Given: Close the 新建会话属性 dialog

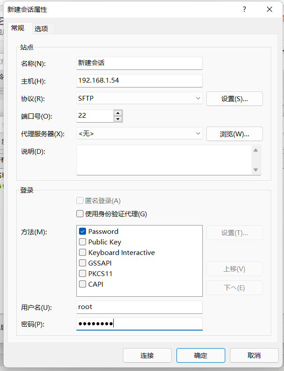Looking at the screenshot, I should point(270,9).
